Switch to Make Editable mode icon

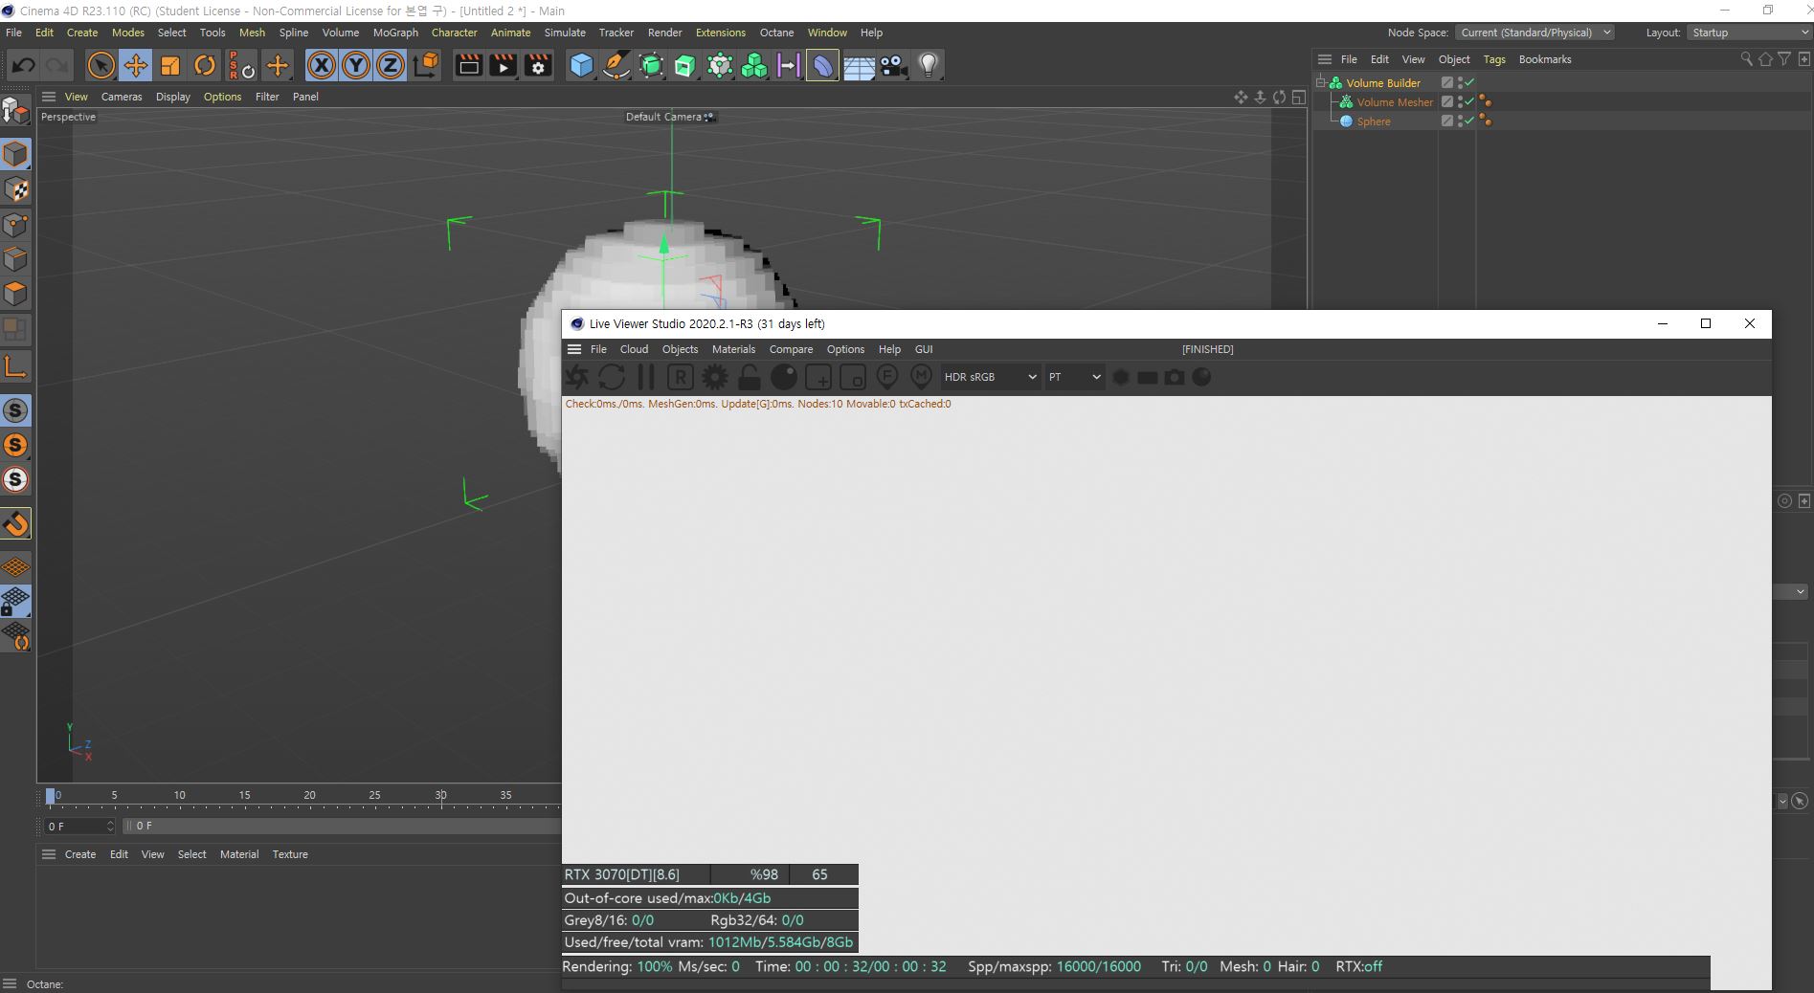15,111
